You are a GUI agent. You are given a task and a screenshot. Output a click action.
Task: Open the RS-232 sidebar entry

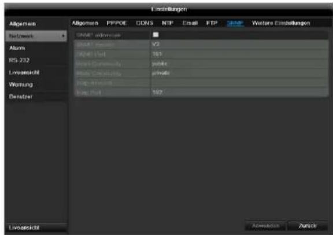[x=19, y=60]
